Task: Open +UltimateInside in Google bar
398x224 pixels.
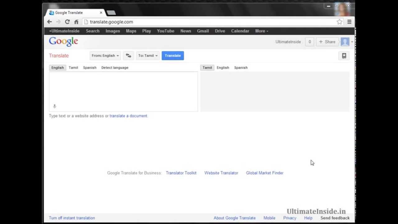Action: point(64,31)
